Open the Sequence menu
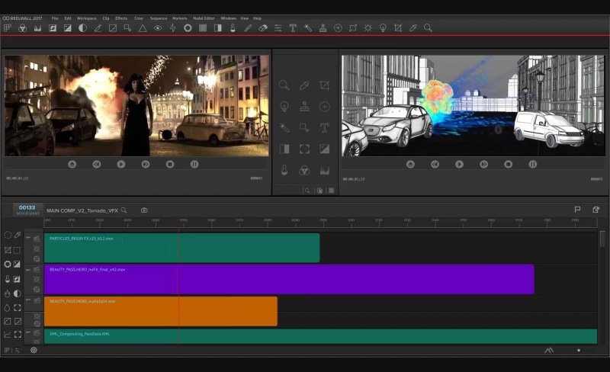Screen dimensions: 610x372 coord(159,18)
